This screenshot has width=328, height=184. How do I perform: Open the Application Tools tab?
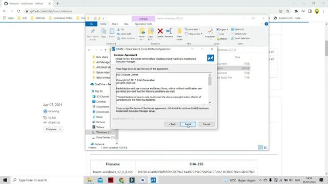143,24
